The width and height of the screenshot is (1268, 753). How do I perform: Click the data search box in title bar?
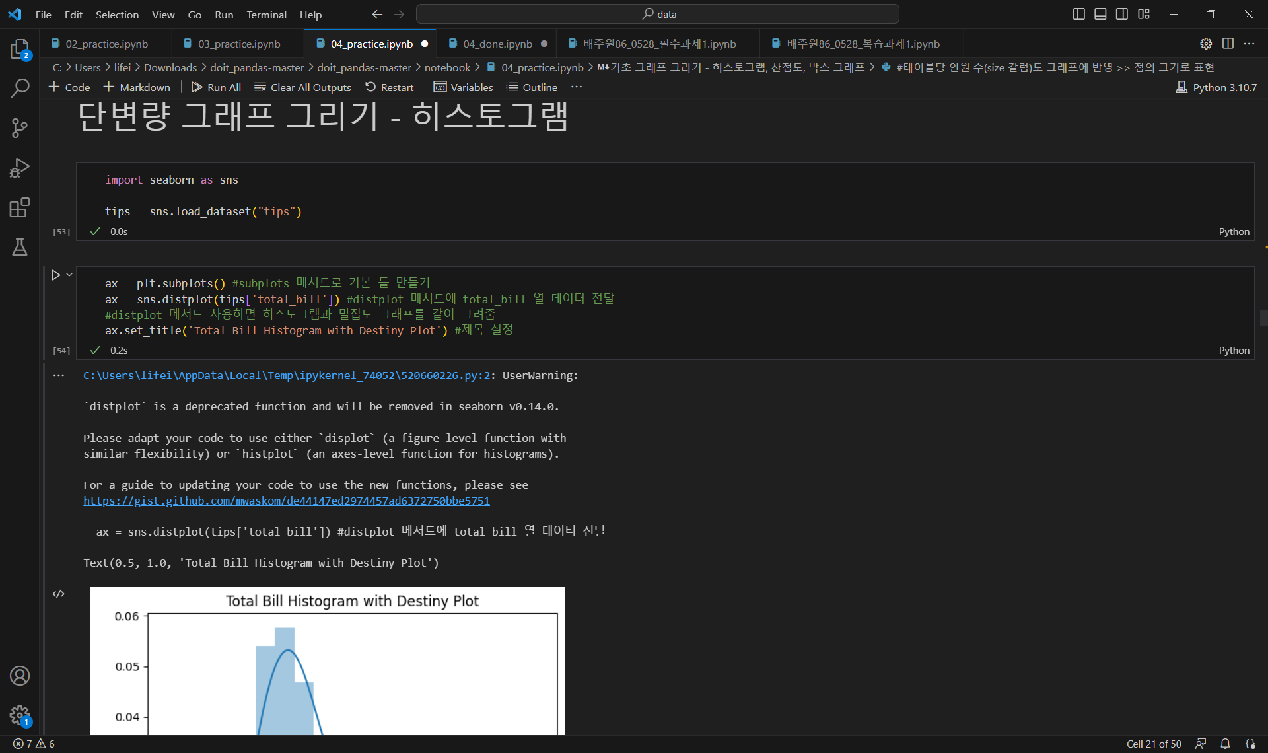[657, 14]
